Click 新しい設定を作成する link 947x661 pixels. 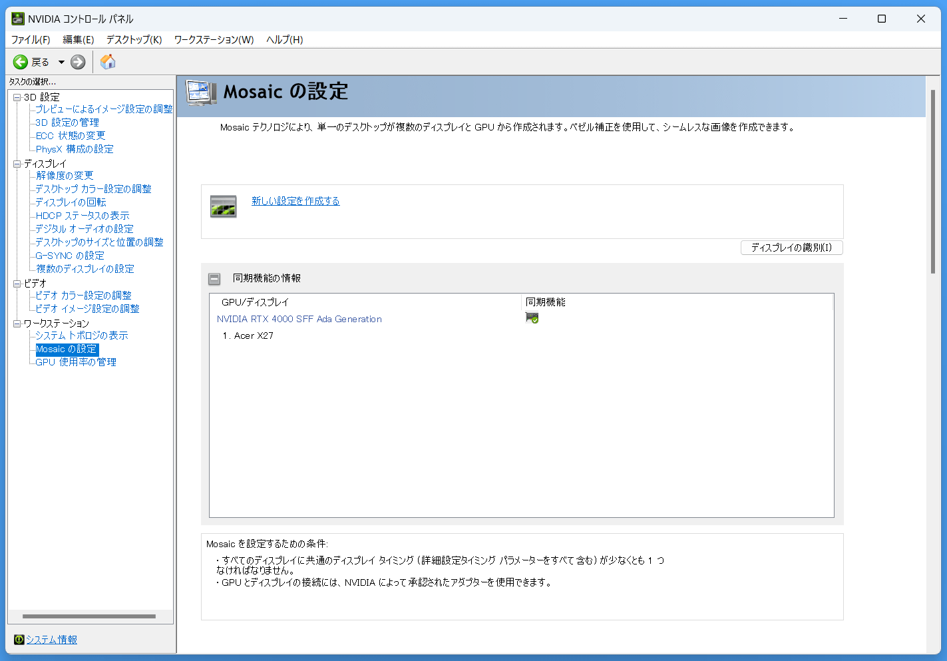(295, 201)
